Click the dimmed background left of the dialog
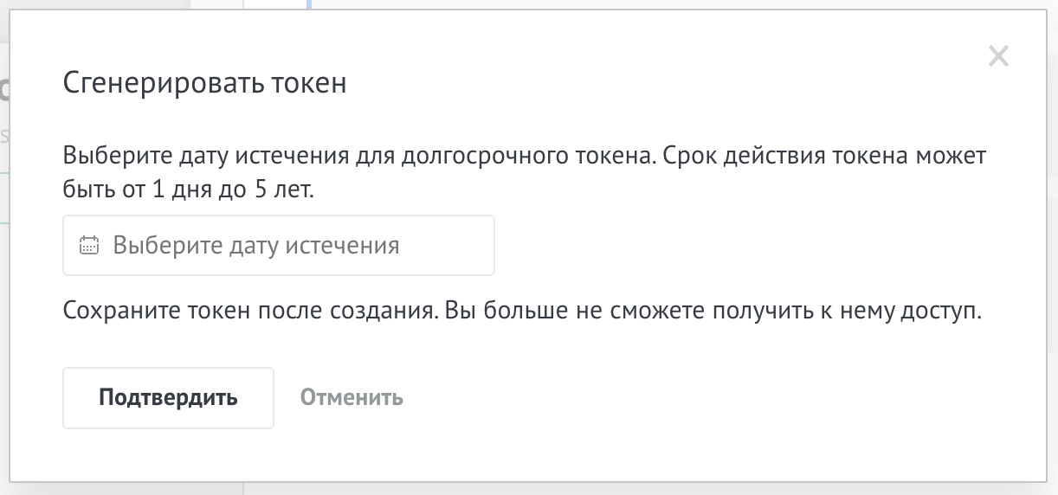The height and width of the screenshot is (495, 1058). click(x=4, y=260)
